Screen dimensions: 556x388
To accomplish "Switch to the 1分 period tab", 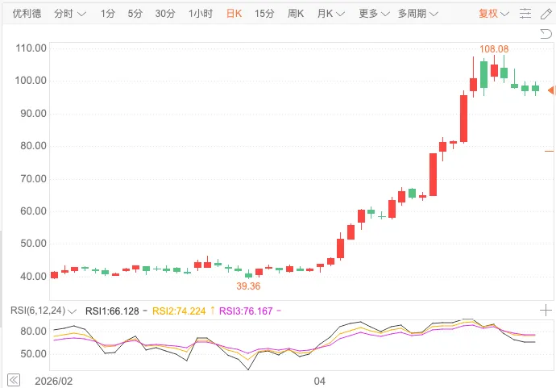I will pos(108,14).
